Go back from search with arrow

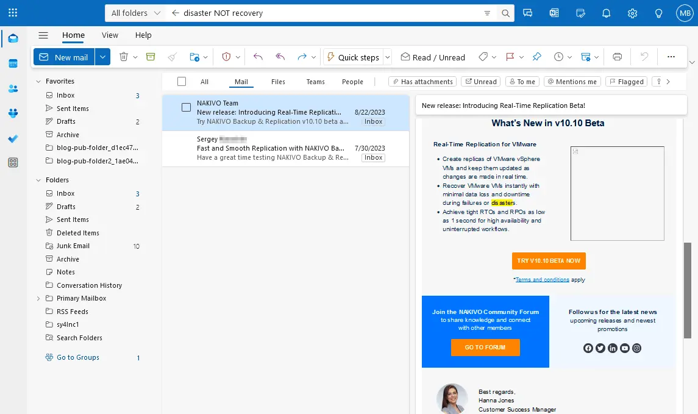pos(176,13)
